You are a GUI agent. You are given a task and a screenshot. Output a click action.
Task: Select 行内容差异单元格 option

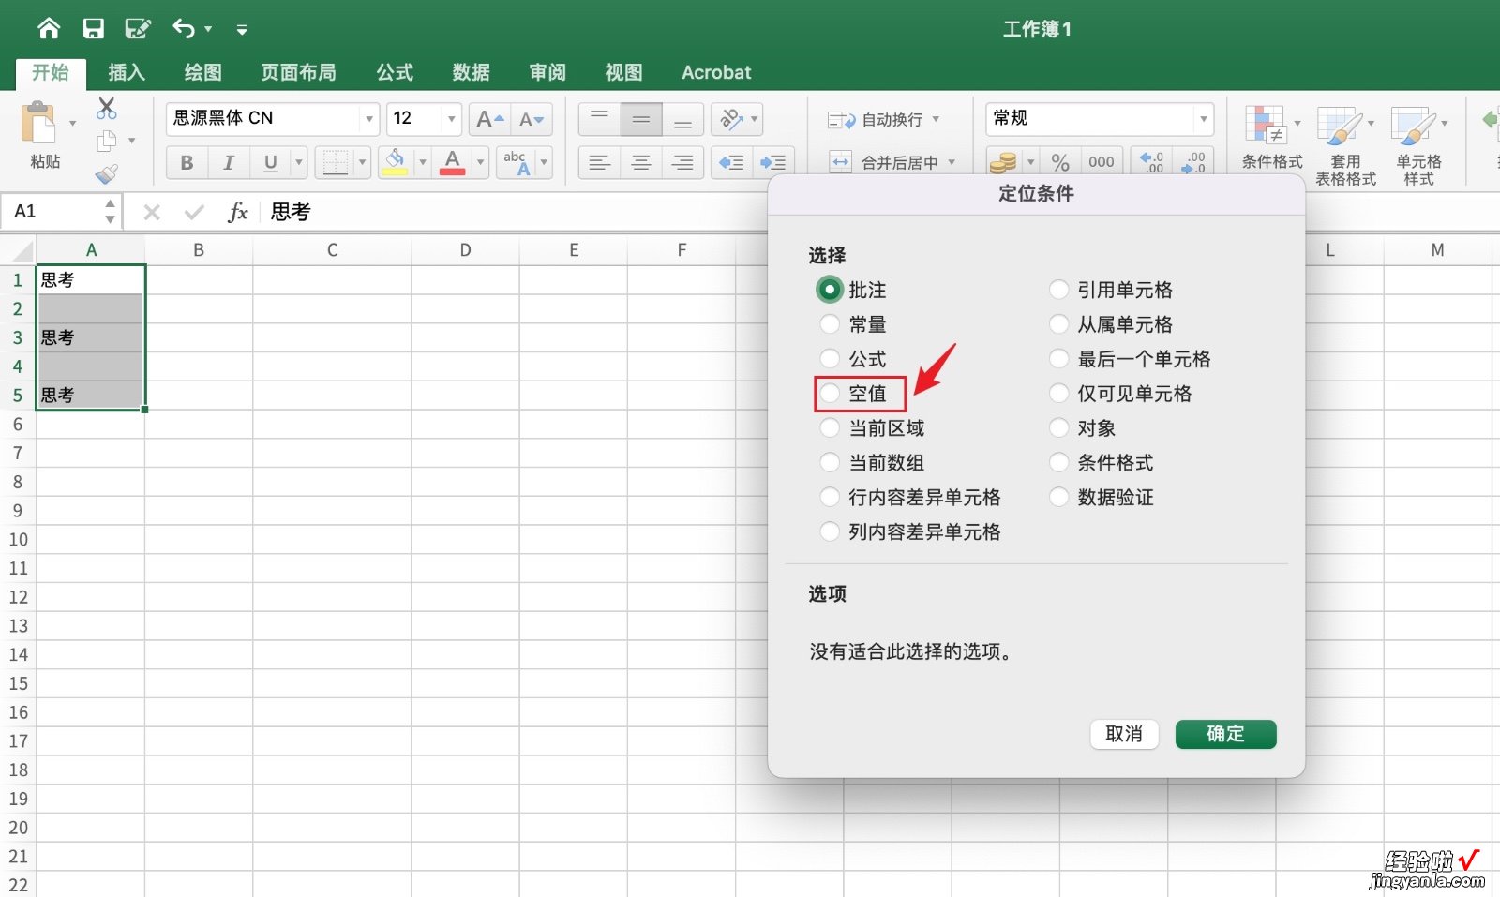coord(830,498)
